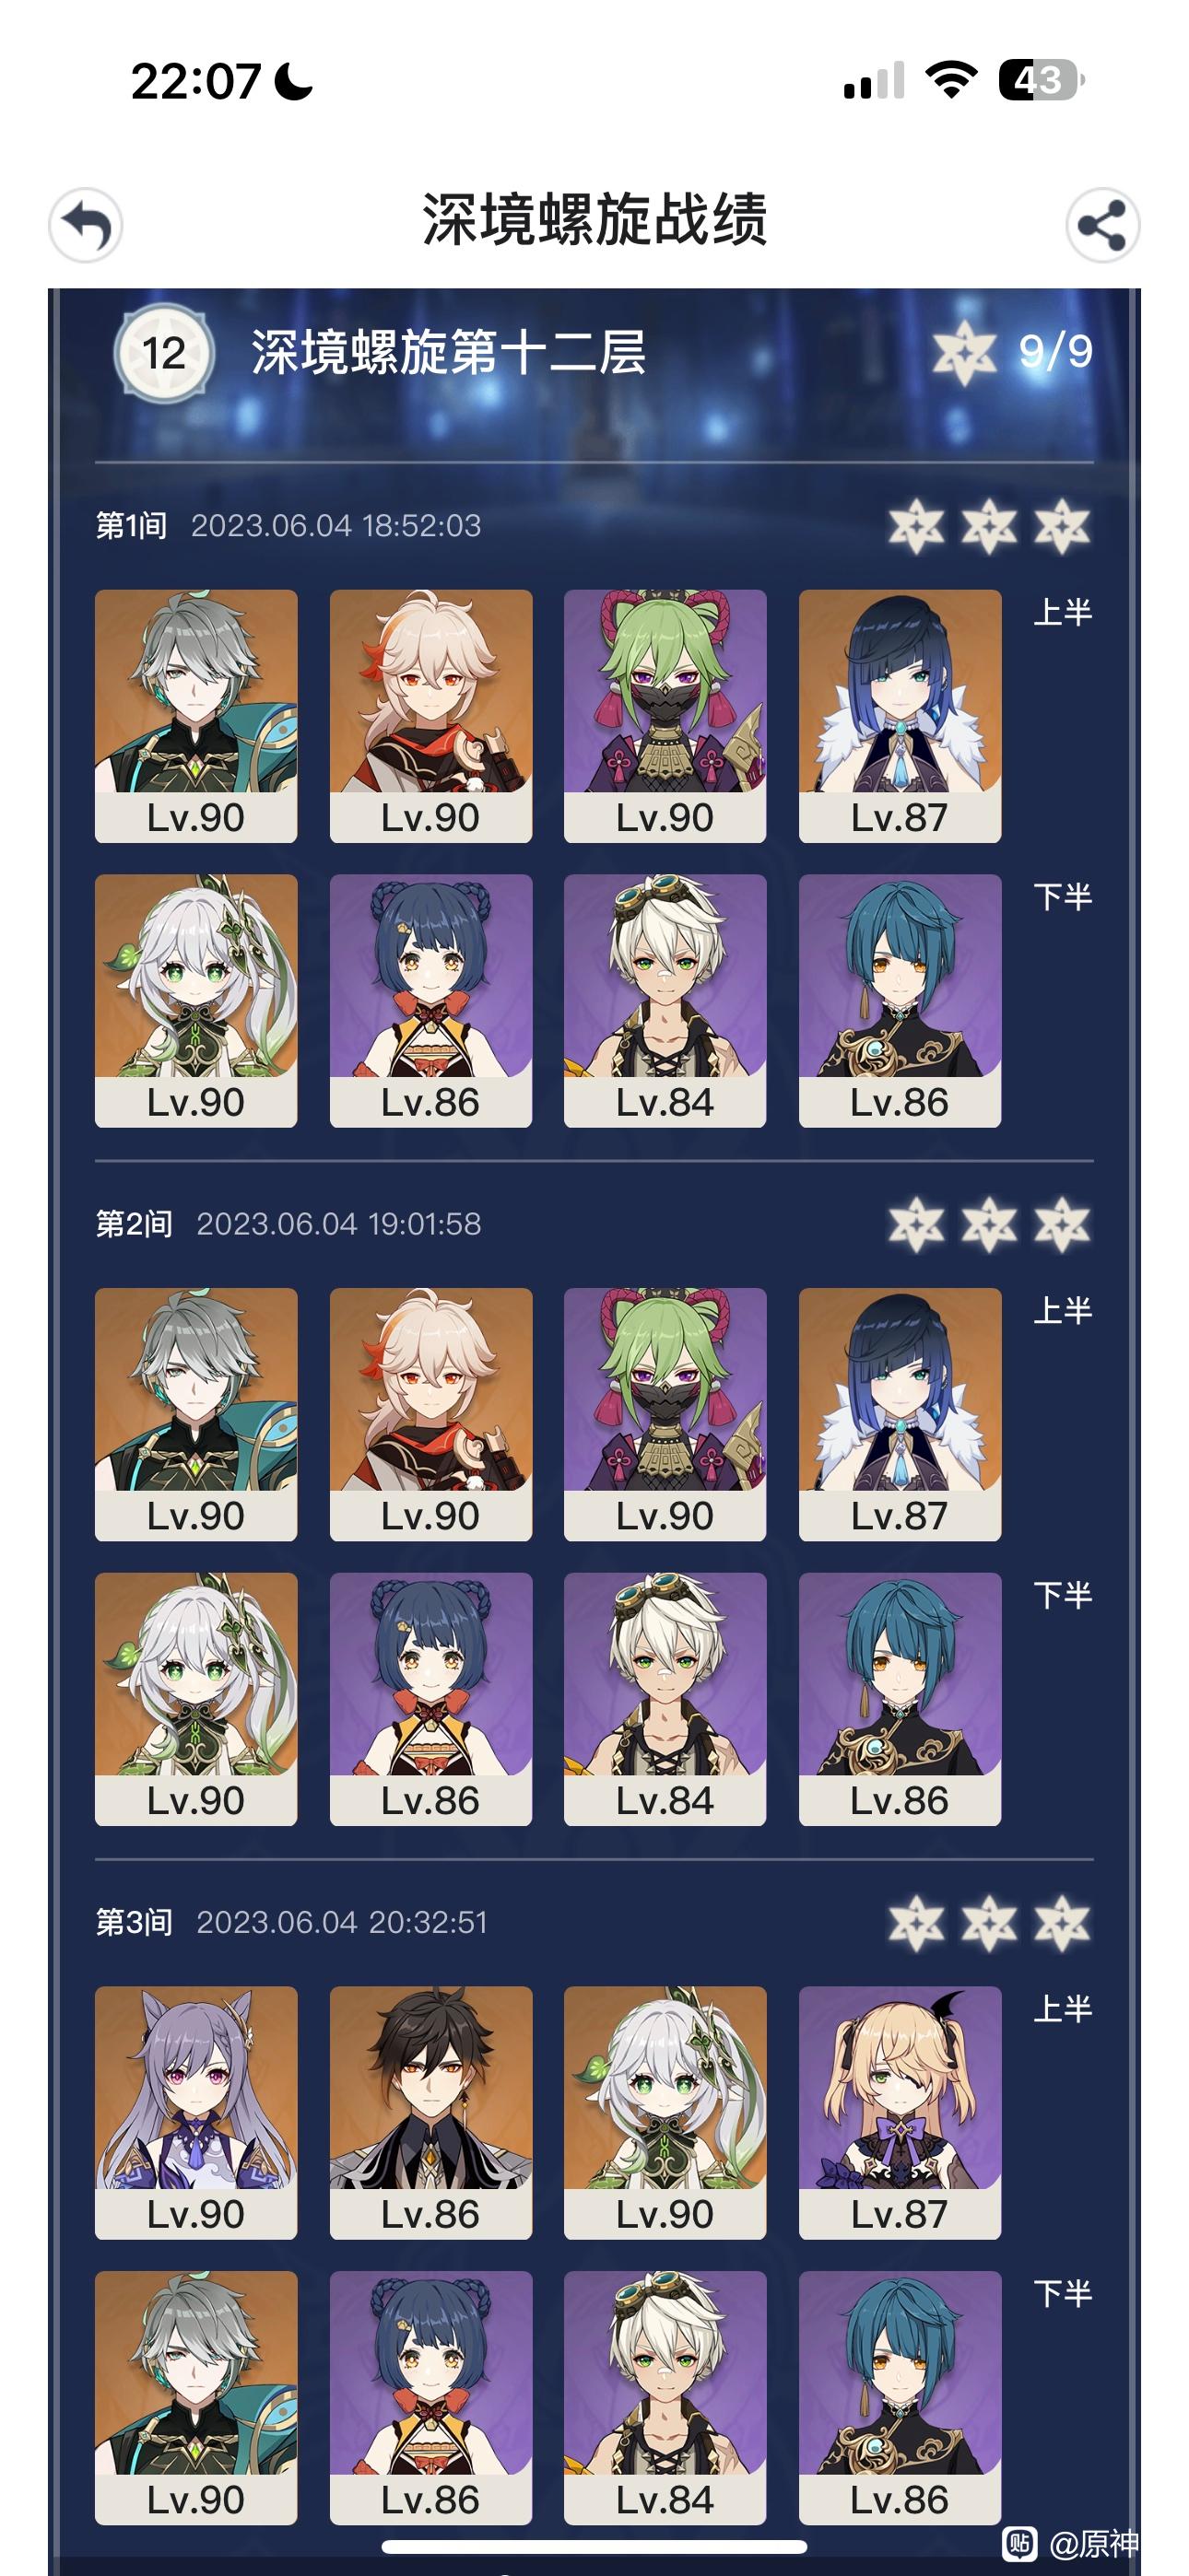Select Chamber 3 Fischl Lv.87 portrait
1189x2576 pixels.
coord(900,2112)
